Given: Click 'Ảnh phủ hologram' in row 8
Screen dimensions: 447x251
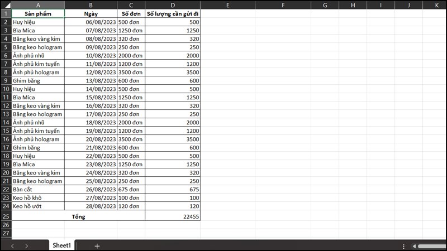Looking at the screenshot, I should click(x=38, y=73).
